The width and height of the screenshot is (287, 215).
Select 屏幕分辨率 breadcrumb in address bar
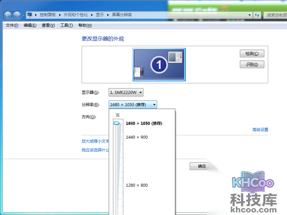tap(122, 15)
